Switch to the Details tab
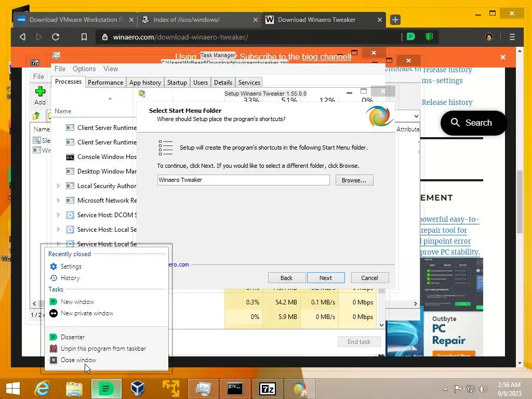532x399 pixels. point(223,83)
